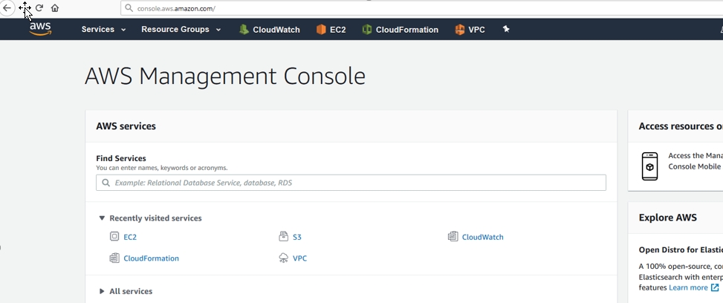
Task: Click the CloudWatch icon under Recently visited
Action: coord(453,237)
